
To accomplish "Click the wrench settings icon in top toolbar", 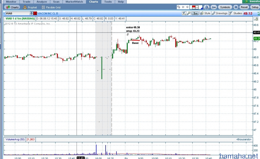I will pos(214,7).
